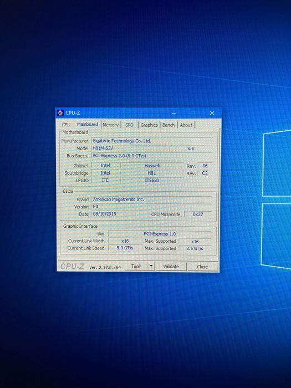Click the Validate button

[171, 267]
